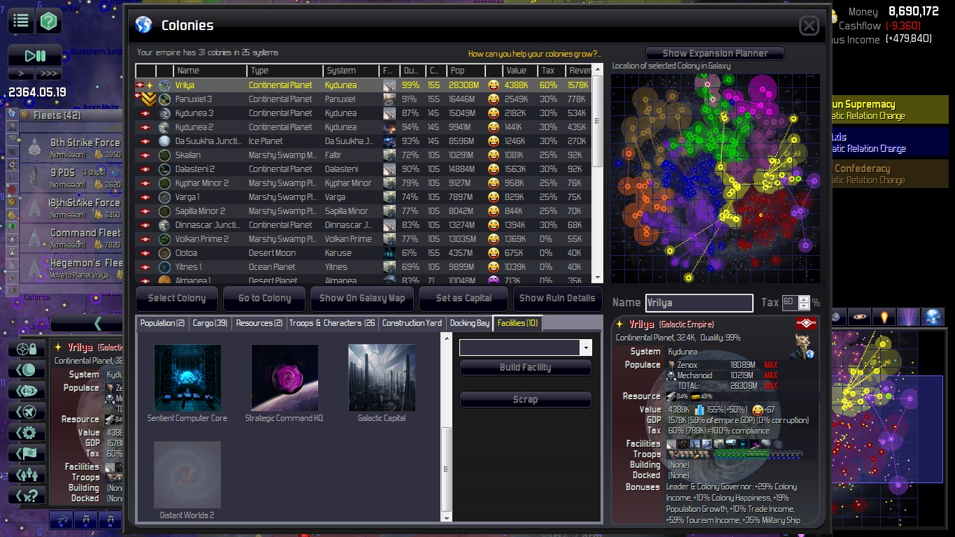
Task: Click the Go to Colony button
Action: 264,298
